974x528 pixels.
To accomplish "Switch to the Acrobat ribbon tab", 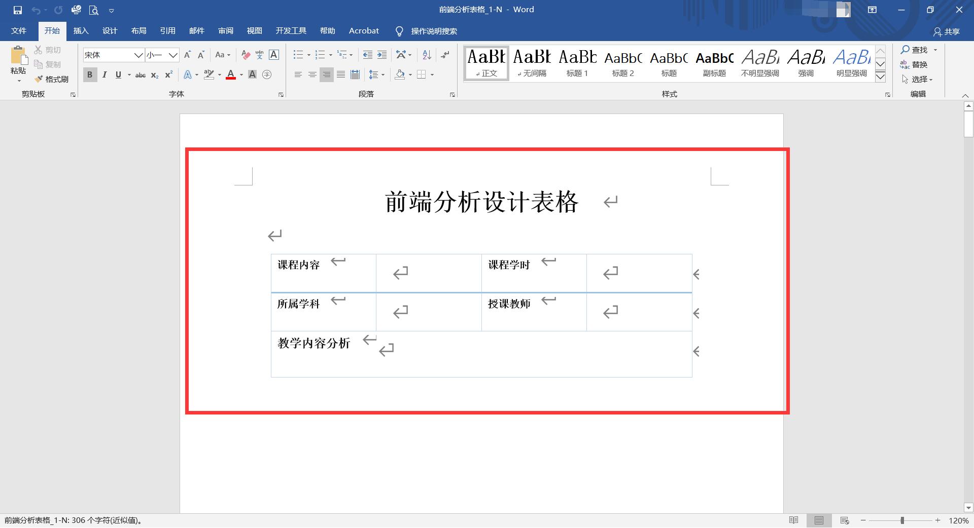I will (363, 30).
